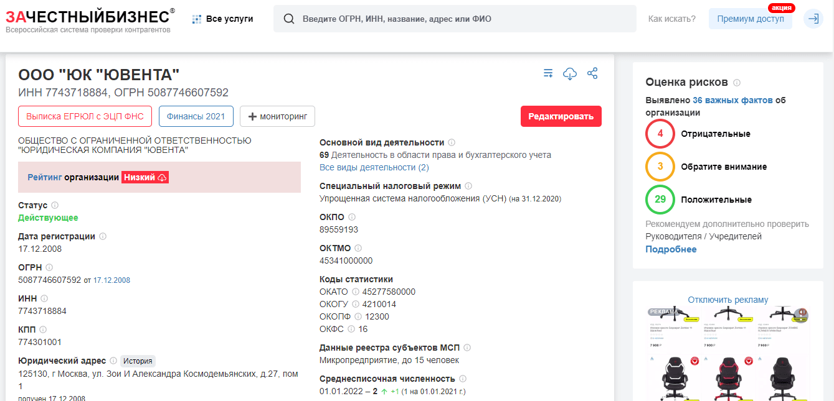The height and width of the screenshot is (401, 834).
Task: Click info icon next to ОКПО
Action: (x=352, y=217)
